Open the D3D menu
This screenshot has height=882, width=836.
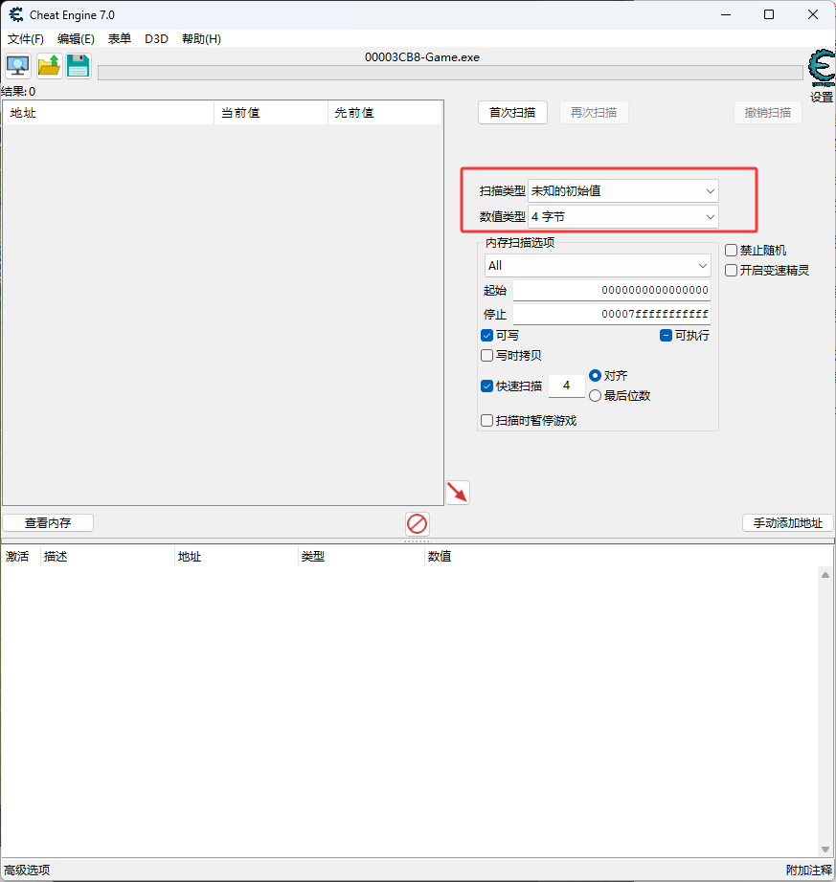[156, 39]
